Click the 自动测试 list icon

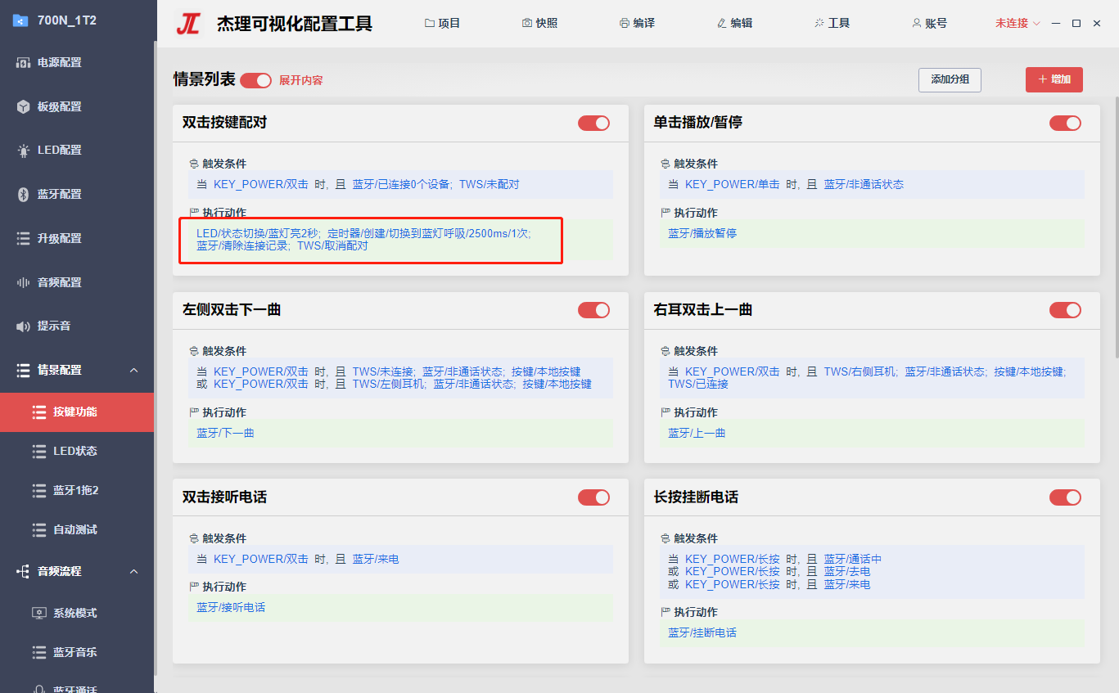coord(39,529)
